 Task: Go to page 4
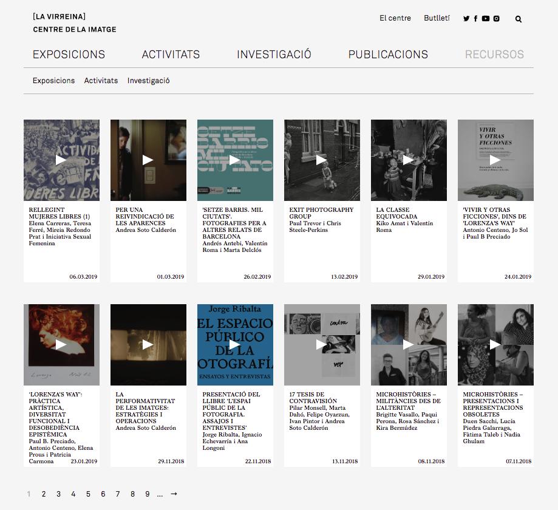pyautogui.click(x=73, y=494)
